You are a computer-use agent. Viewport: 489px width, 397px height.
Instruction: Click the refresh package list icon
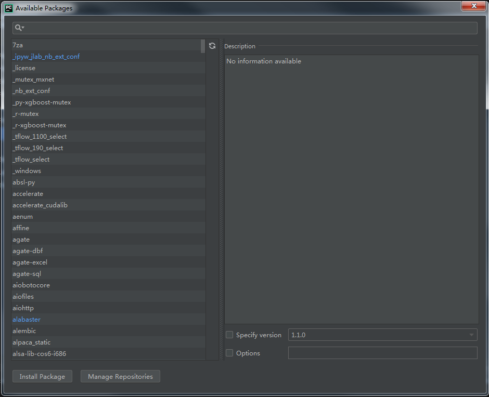coord(212,46)
